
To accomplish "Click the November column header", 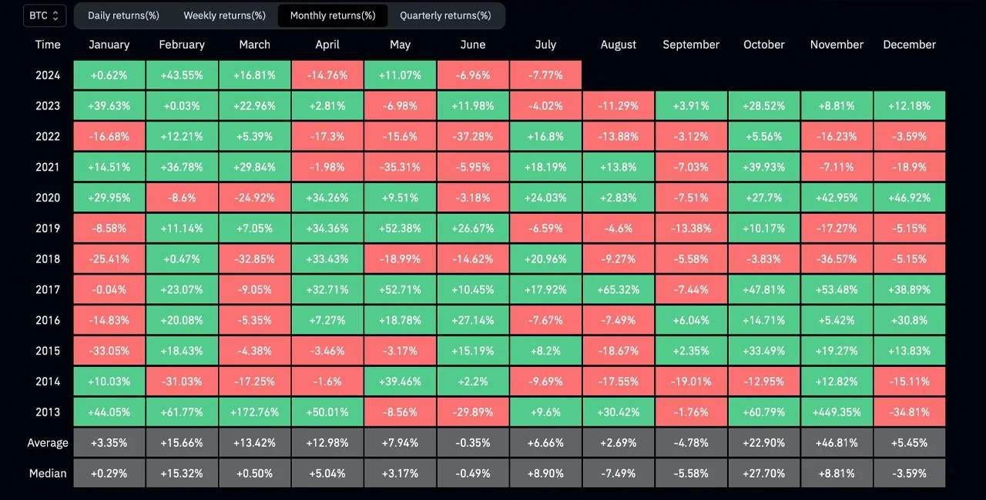I will coord(837,45).
